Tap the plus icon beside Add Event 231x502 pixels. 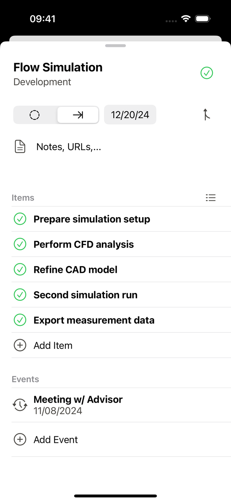[20, 439]
